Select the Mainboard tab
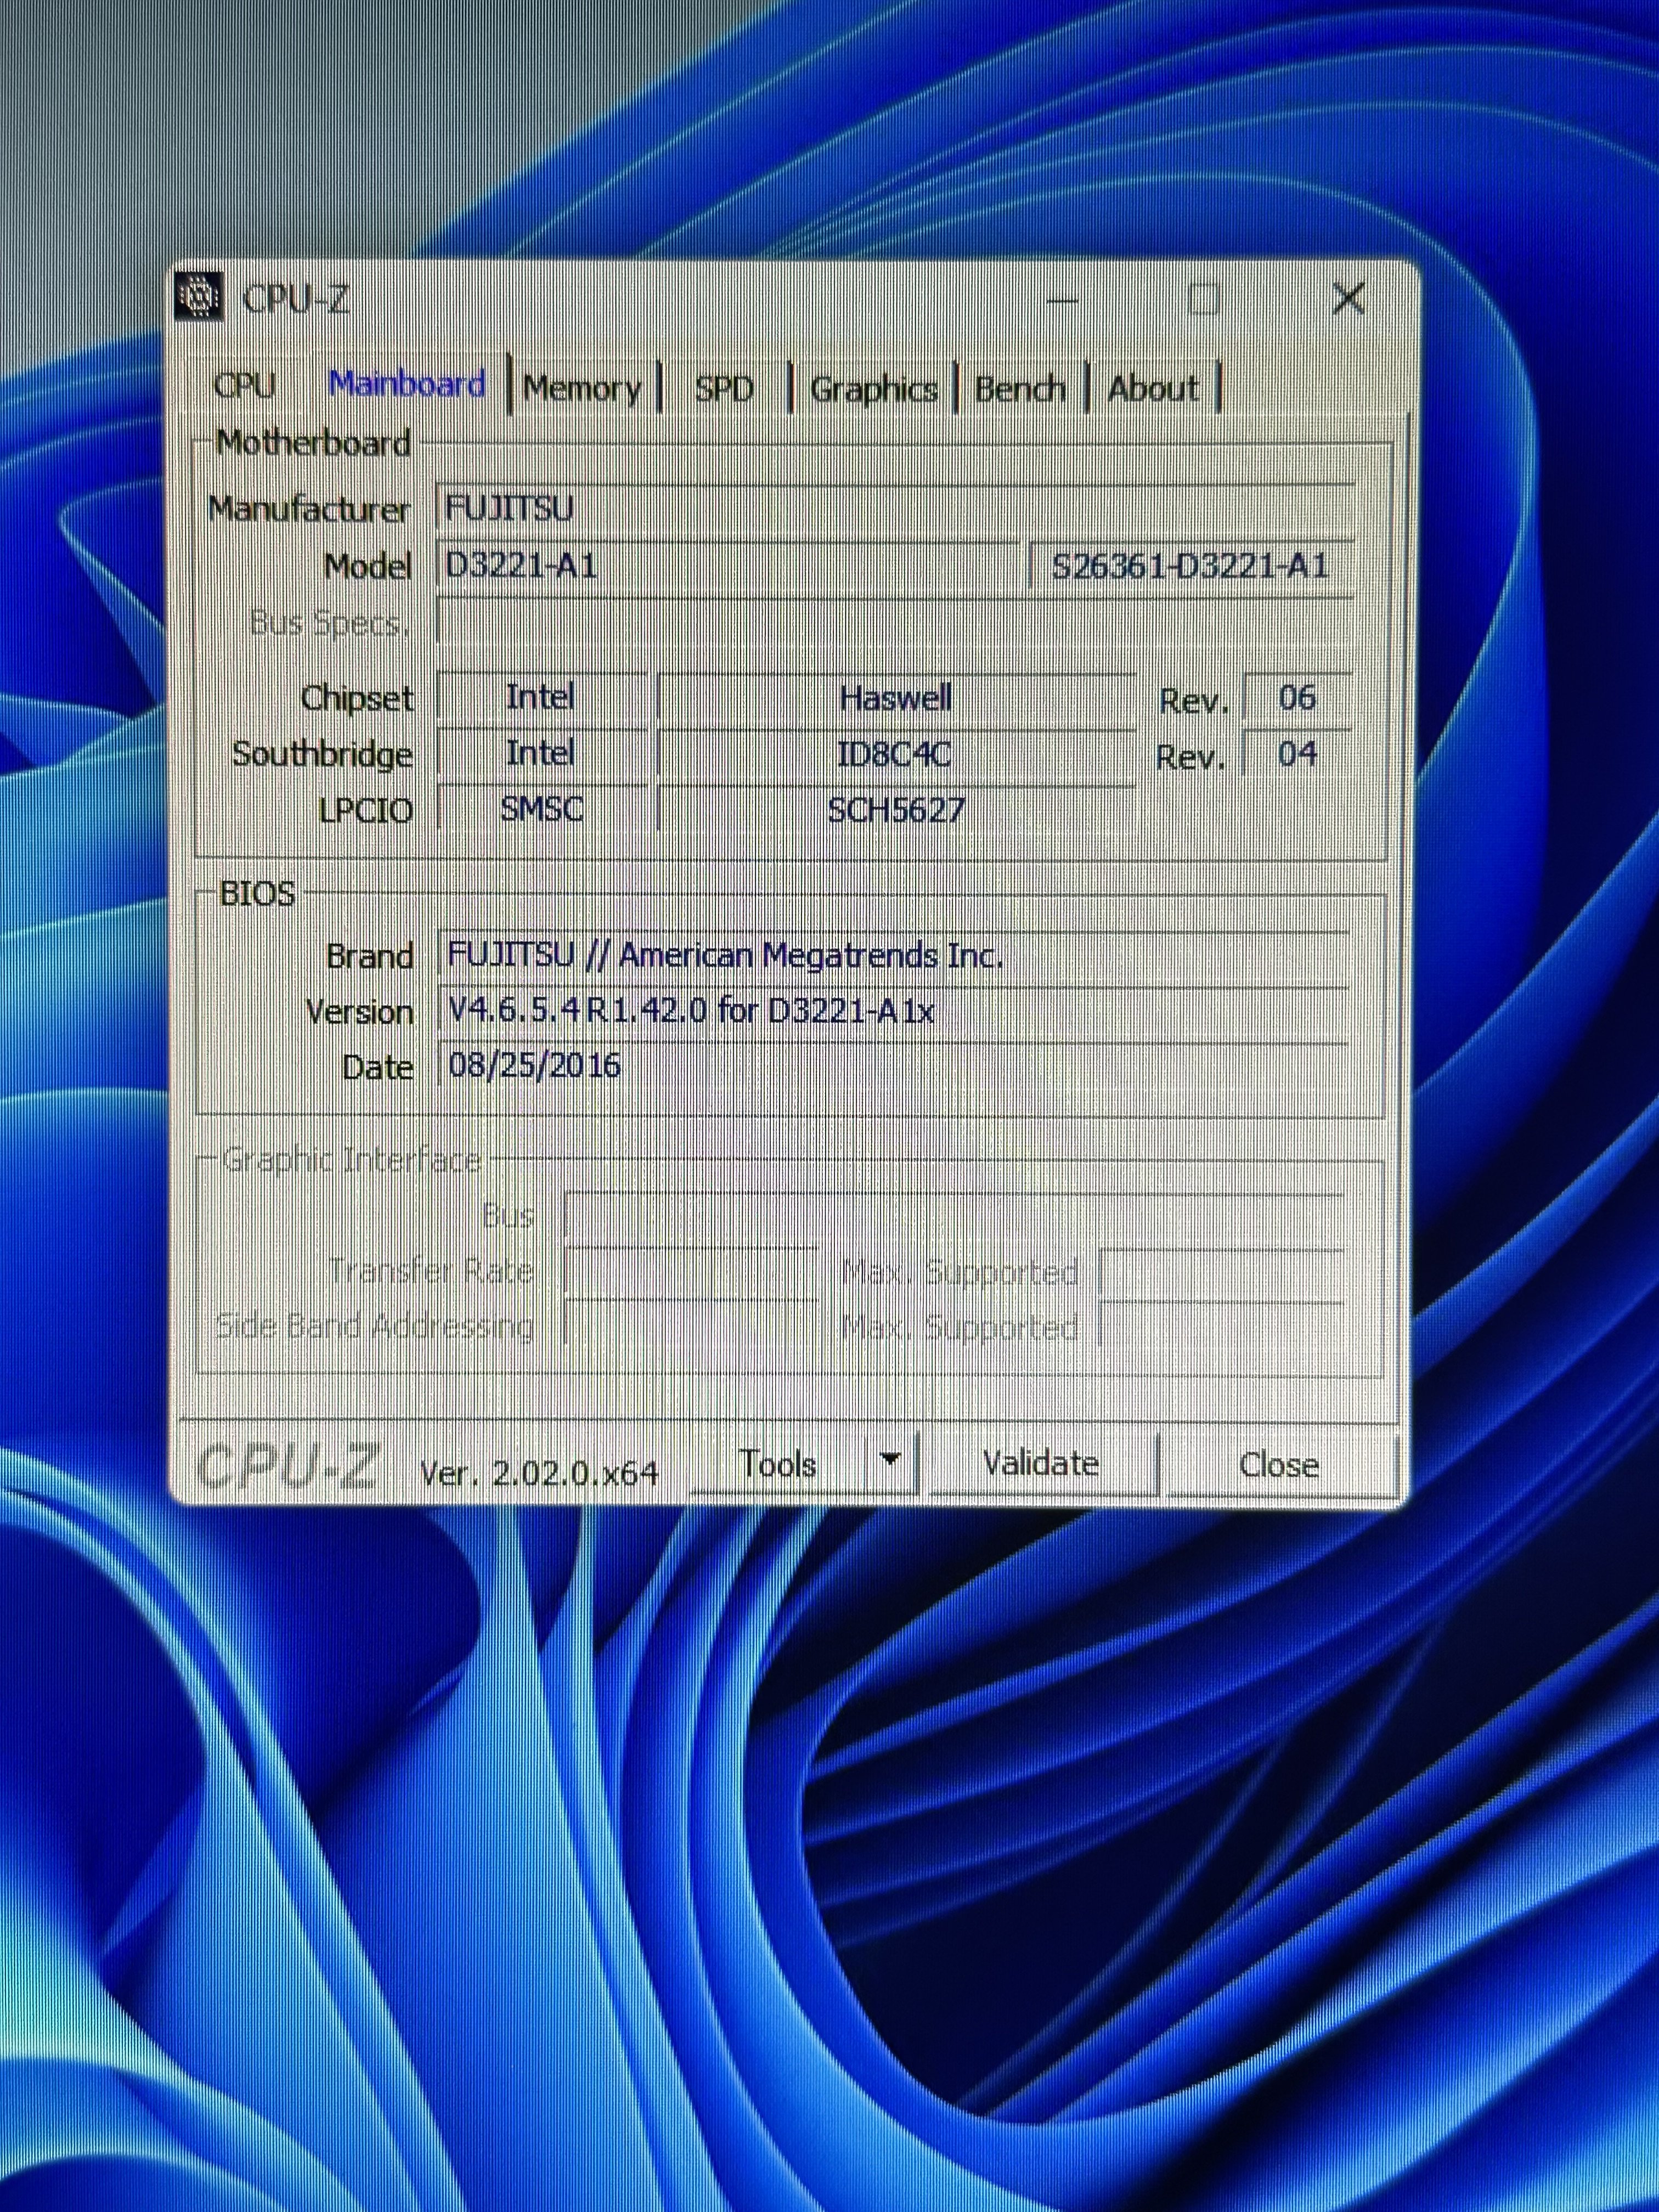The height and width of the screenshot is (2212, 1659). coord(407,384)
